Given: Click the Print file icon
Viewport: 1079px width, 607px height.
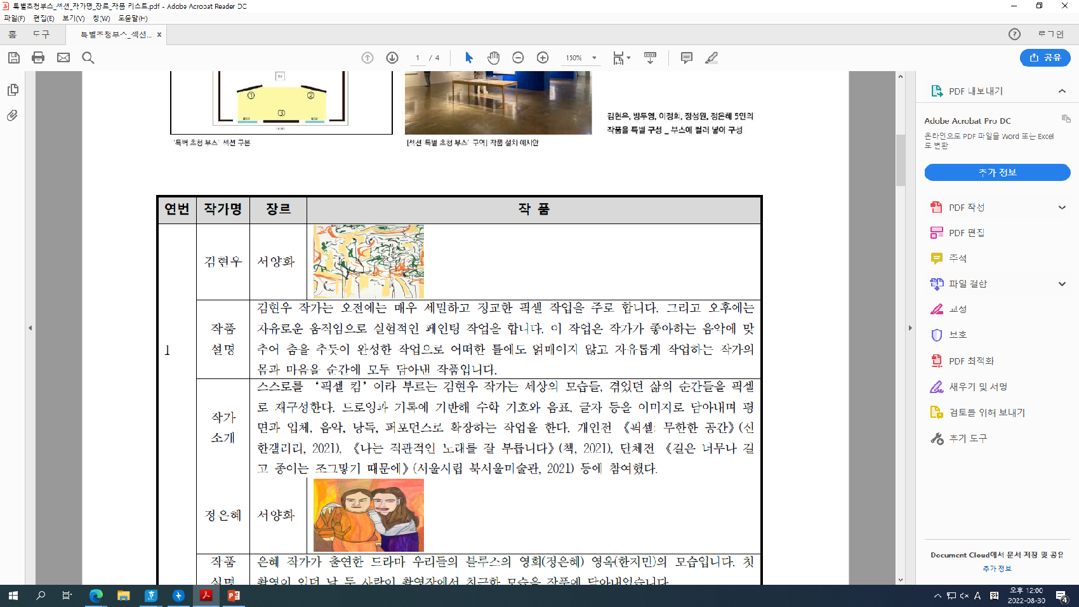Looking at the screenshot, I should 38,58.
